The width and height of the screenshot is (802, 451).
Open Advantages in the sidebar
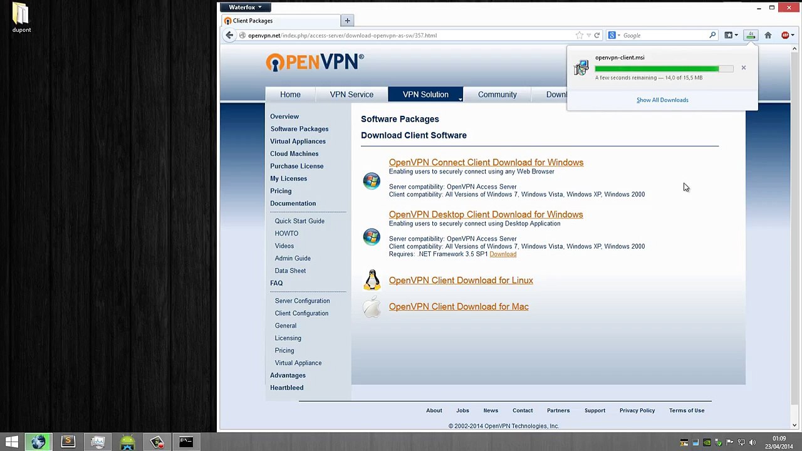(288, 375)
